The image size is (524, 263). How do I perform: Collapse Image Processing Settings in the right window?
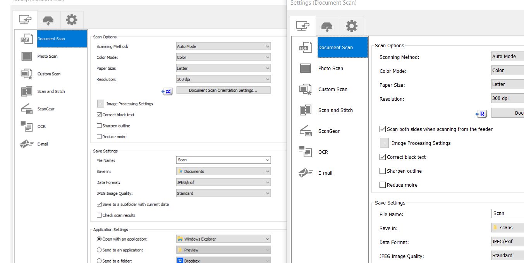point(384,143)
